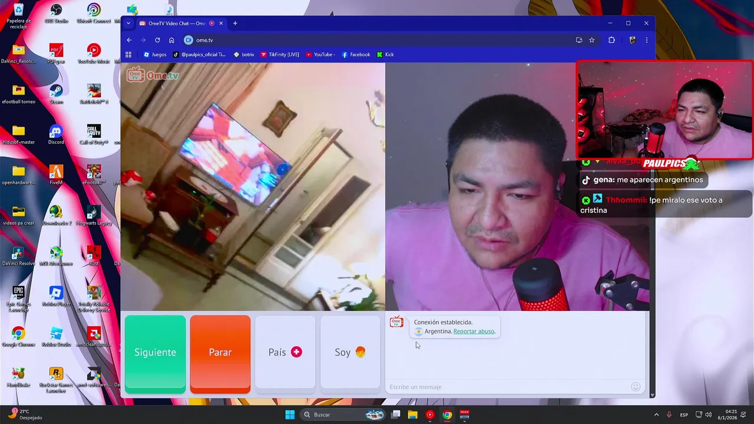Select the YouTube Music desktop icon
The image size is (754, 424).
[94, 54]
